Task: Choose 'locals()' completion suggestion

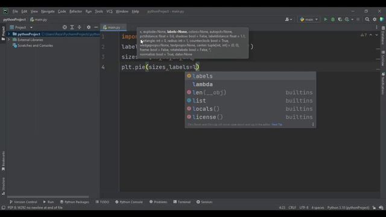Action: click(x=250, y=108)
